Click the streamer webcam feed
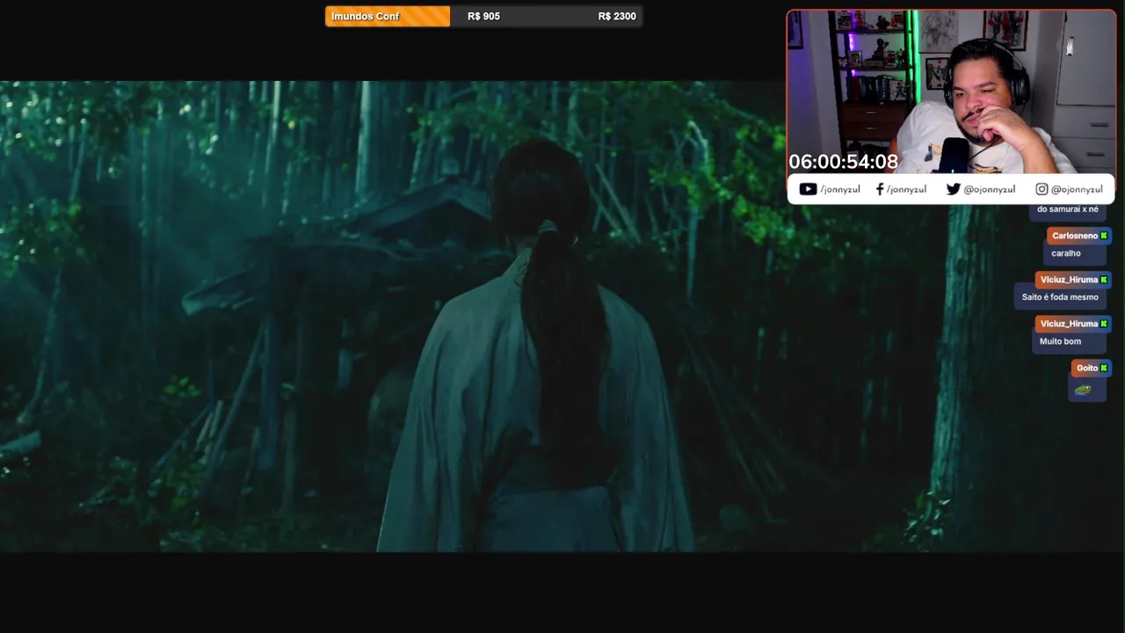The height and width of the screenshot is (633, 1125). (951, 92)
